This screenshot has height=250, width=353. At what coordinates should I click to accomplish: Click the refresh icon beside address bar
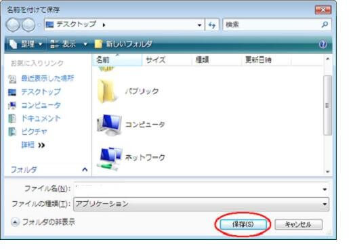tap(212, 25)
